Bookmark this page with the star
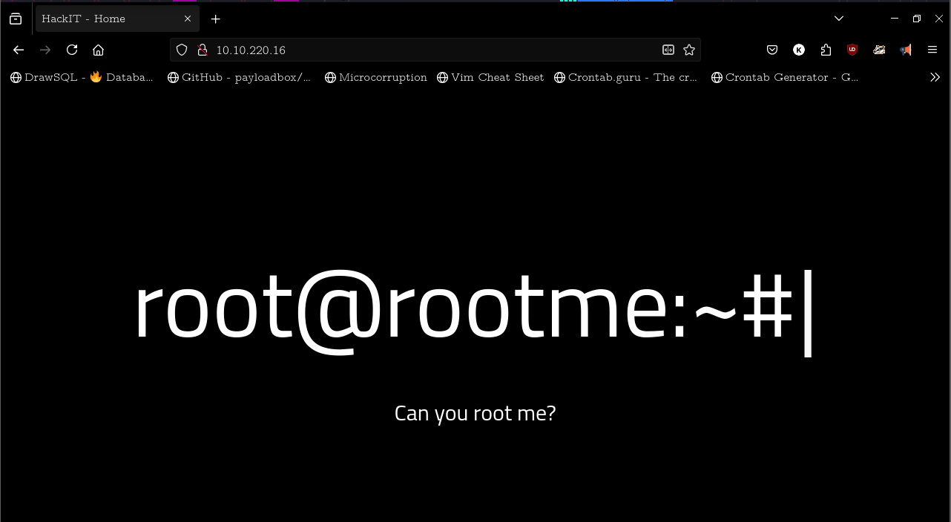Screen dimensions: 951x522 coord(689,50)
